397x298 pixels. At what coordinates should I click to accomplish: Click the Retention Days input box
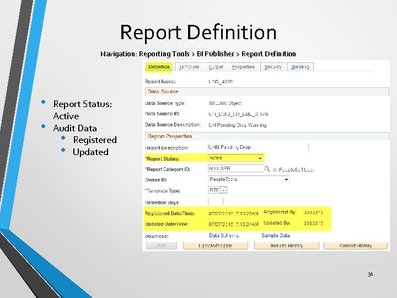[x=216, y=202]
